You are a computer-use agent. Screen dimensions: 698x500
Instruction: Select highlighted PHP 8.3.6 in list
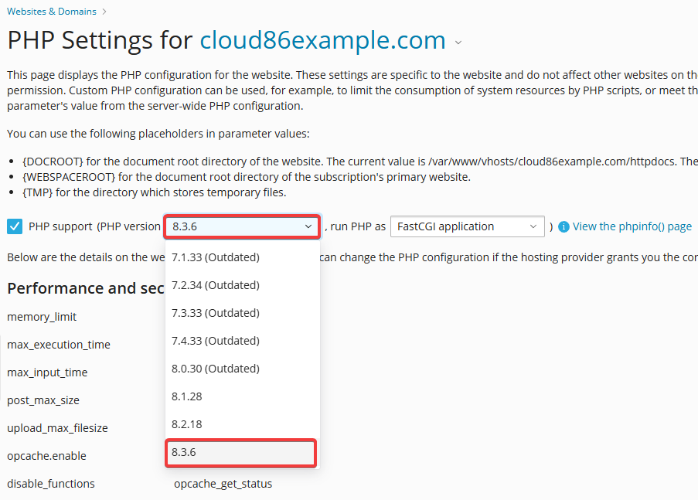(x=241, y=453)
